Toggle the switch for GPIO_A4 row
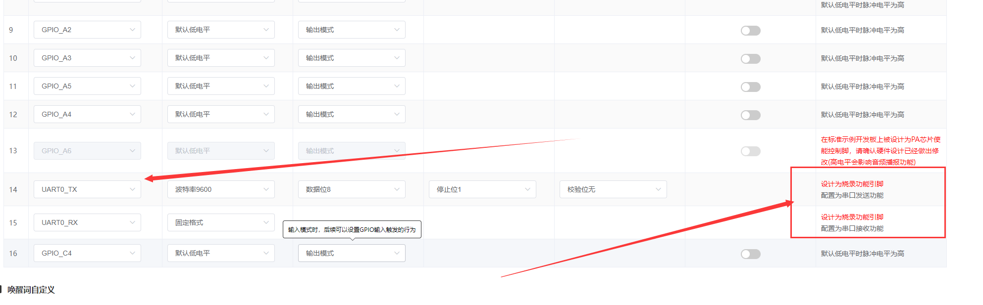This screenshot has height=305, width=983. tap(750, 115)
